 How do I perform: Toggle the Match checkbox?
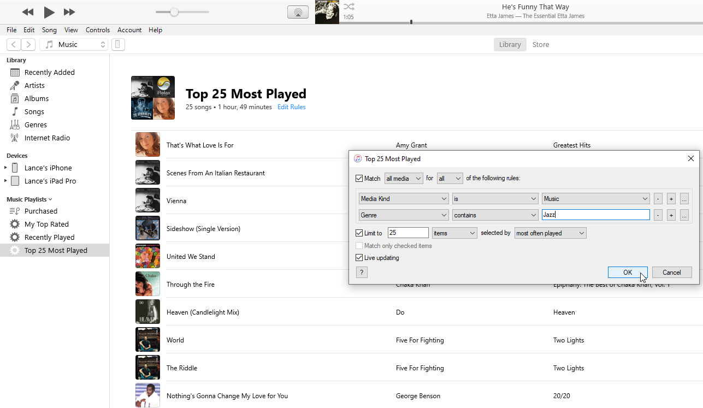click(x=359, y=179)
